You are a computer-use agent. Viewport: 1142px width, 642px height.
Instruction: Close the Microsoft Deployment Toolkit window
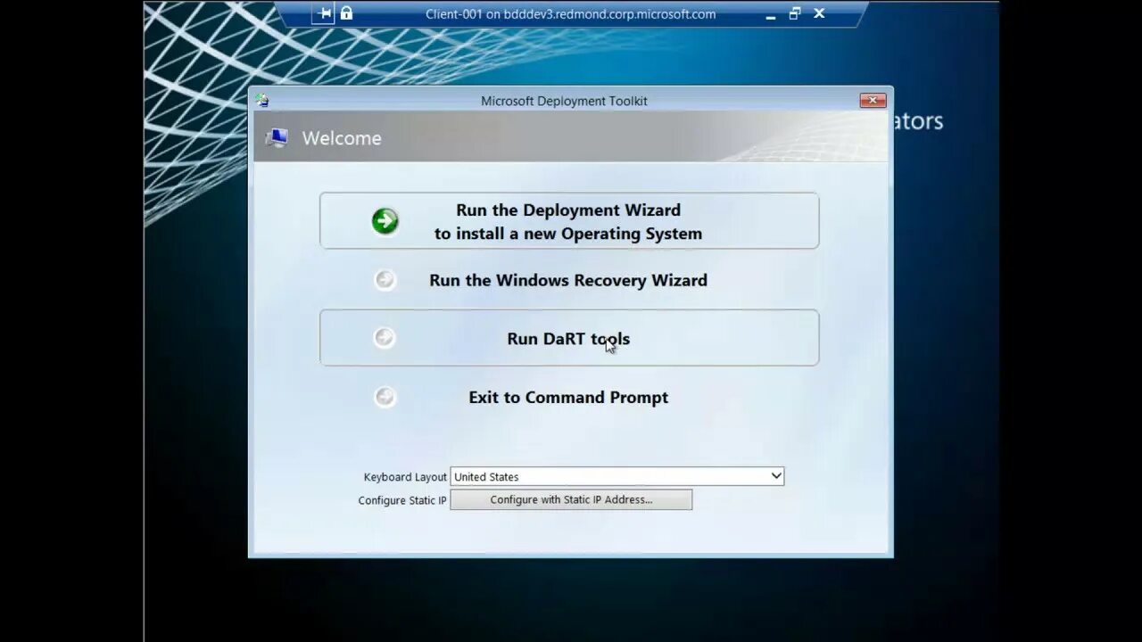click(x=873, y=101)
